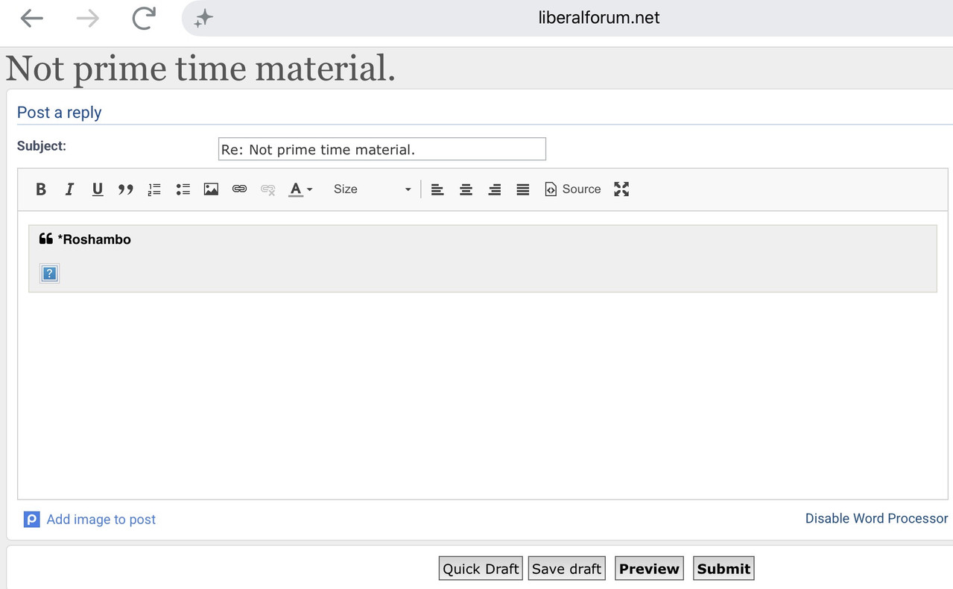The image size is (953, 589).
Task: Click the Not prime time material title
Action: coord(200,69)
